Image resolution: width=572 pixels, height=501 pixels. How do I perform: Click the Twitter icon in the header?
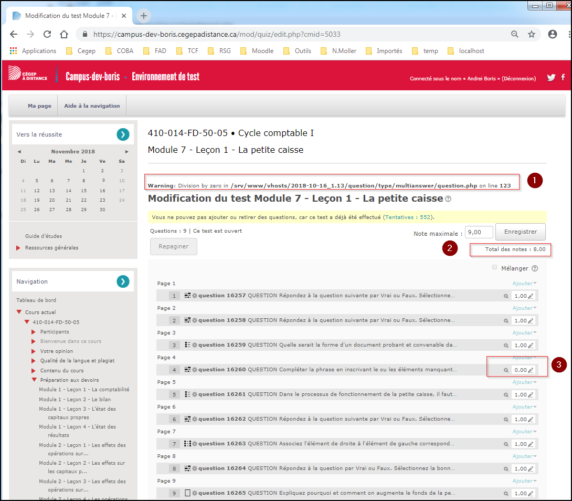[x=551, y=78]
